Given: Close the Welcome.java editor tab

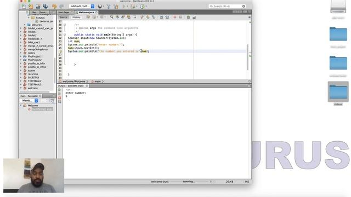Looking at the screenshot, I should 97,12.
